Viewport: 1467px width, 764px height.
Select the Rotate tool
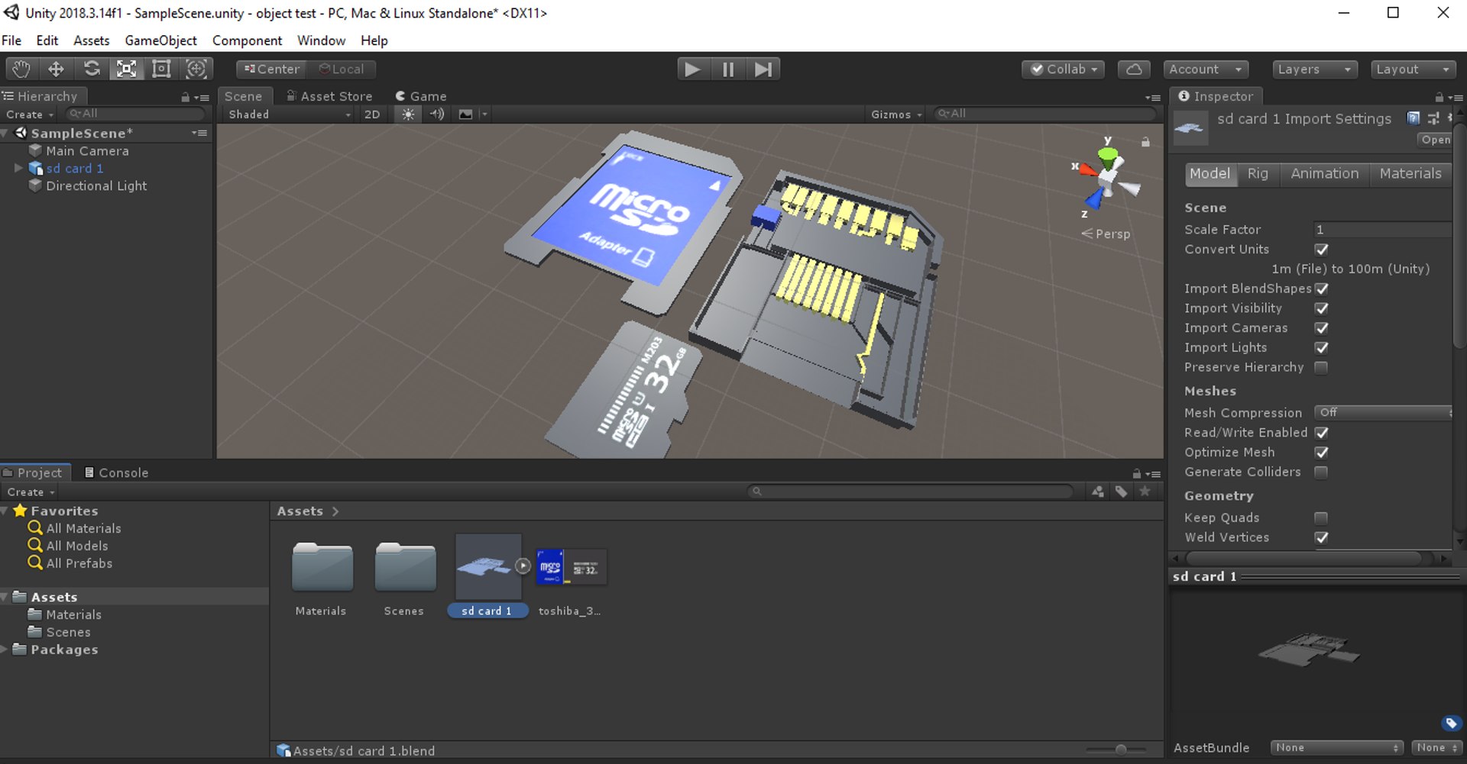[92, 69]
